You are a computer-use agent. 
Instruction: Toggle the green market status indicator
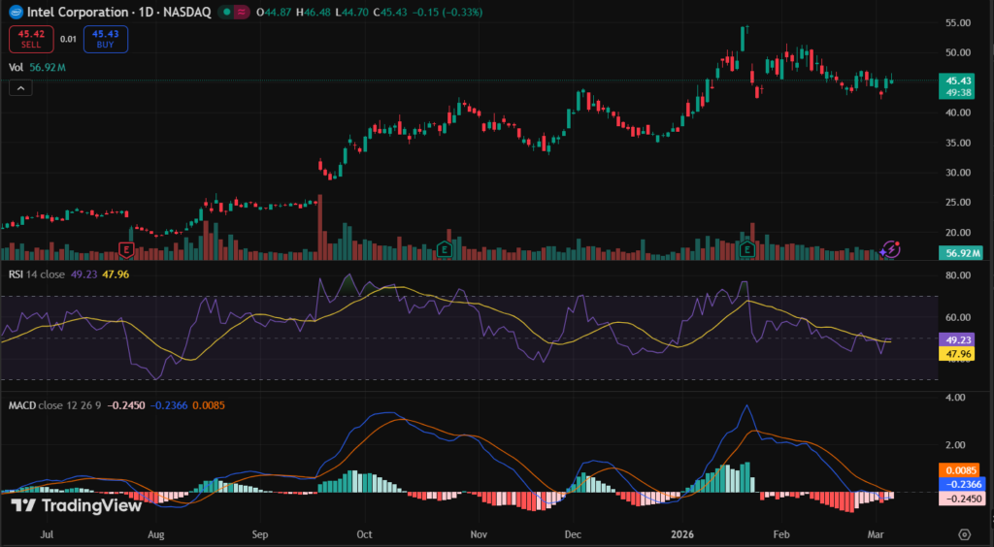pos(226,13)
